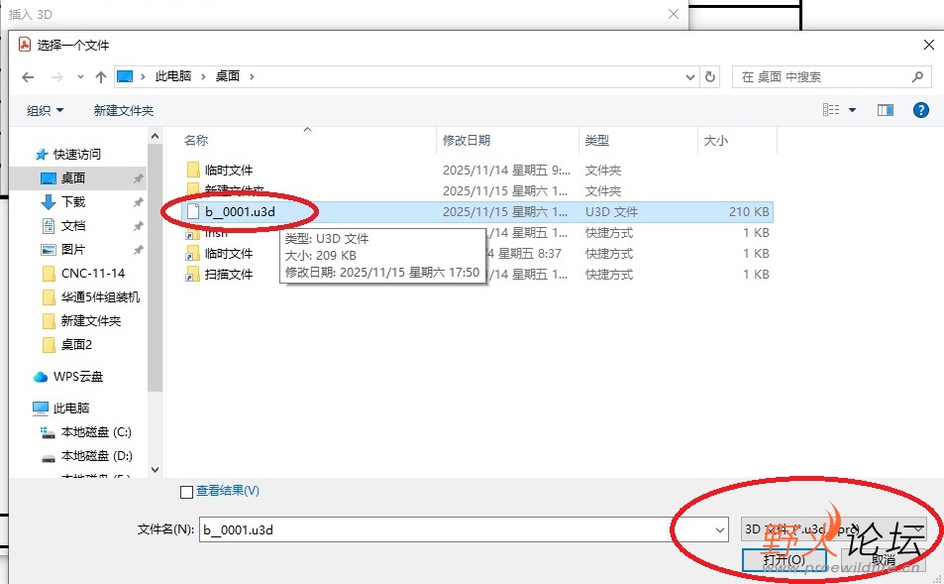Click the up-one-level arrow icon
944x584 pixels.
click(100, 76)
